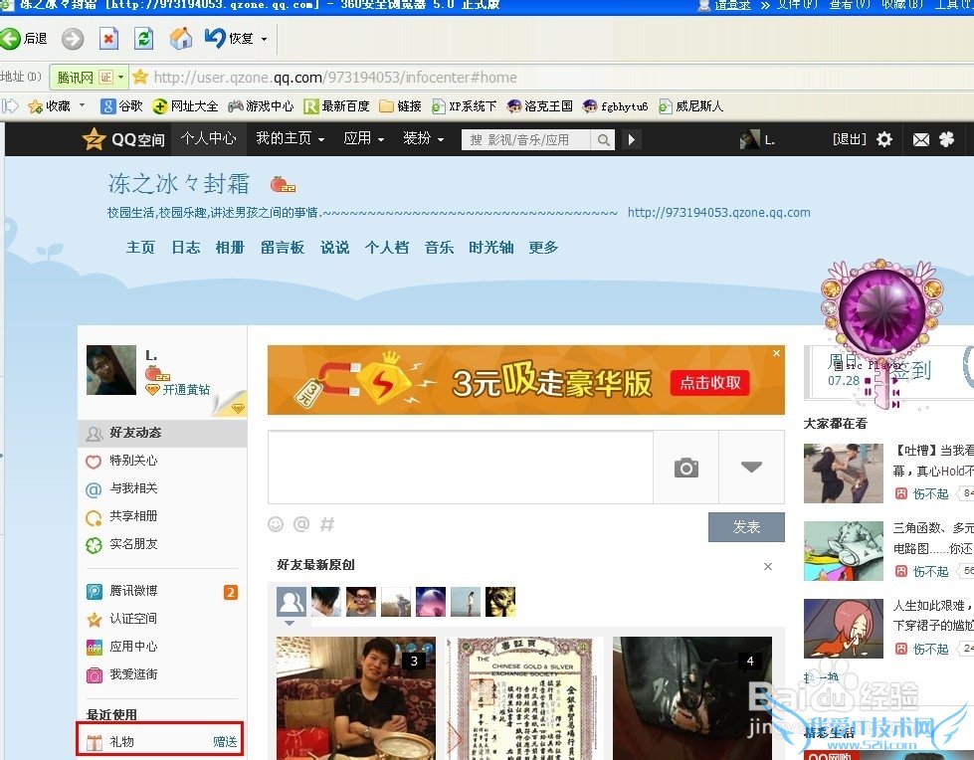
Task: Open the 主页 tab
Action: [x=140, y=247]
